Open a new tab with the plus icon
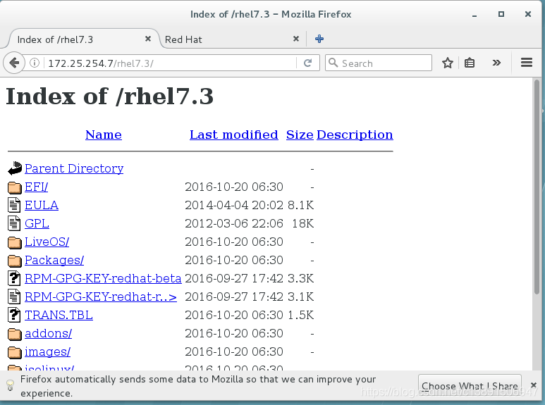 (319, 39)
